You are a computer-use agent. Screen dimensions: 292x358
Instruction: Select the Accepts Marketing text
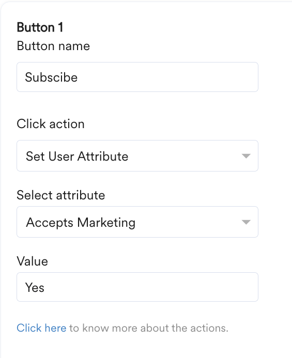(x=81, y=223)
